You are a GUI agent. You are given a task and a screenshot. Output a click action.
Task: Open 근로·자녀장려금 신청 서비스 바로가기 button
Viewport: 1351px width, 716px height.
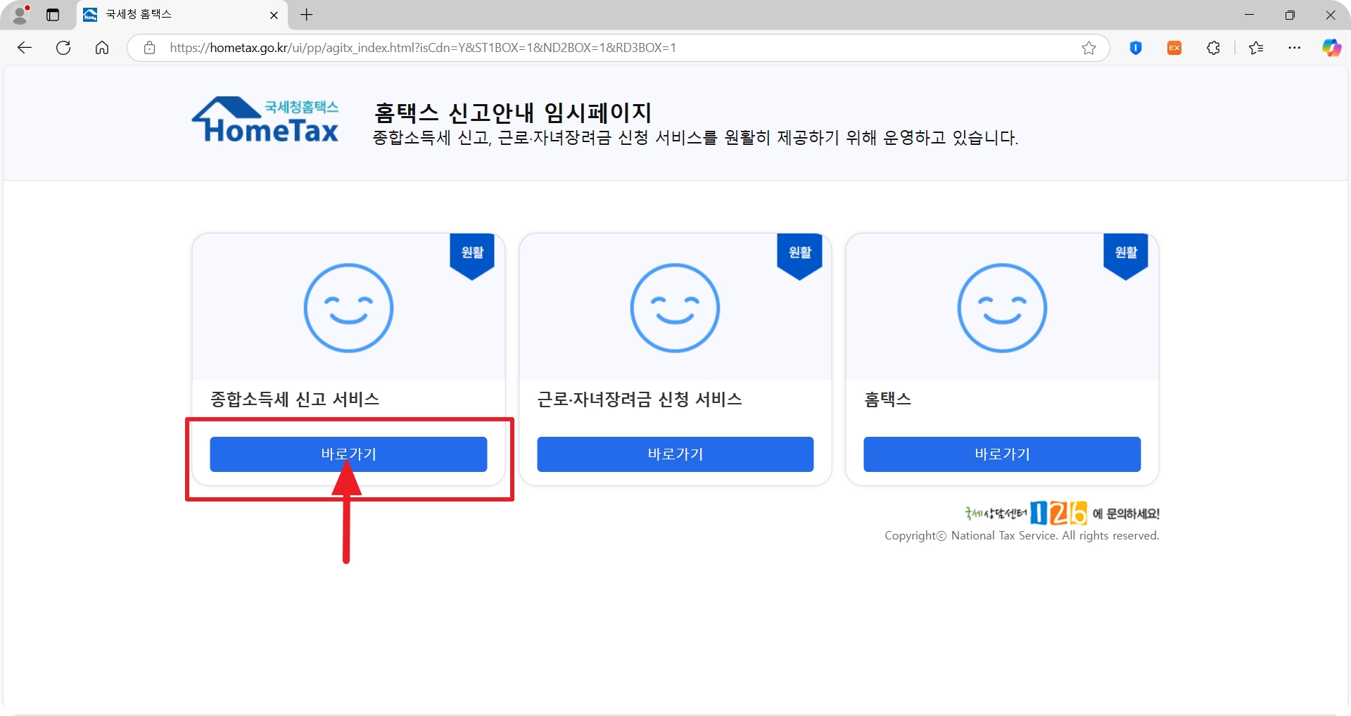[x=675, y=454]
